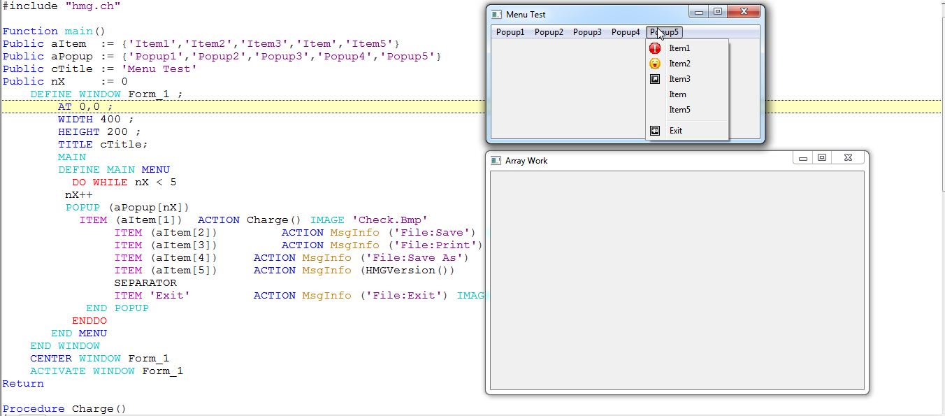Close the Menu Test window

744,12
